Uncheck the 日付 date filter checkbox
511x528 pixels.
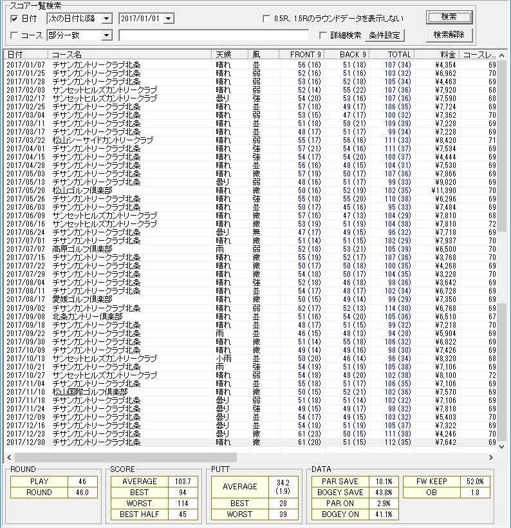[14, 19]
